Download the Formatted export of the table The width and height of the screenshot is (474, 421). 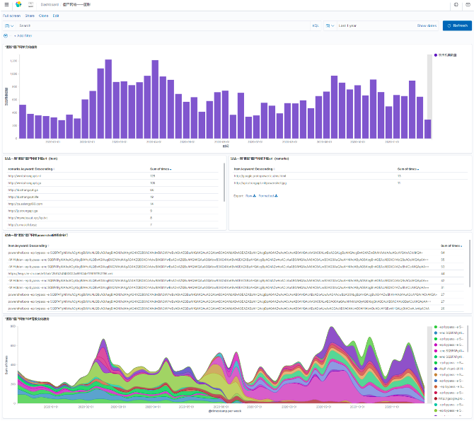(268, 195)
